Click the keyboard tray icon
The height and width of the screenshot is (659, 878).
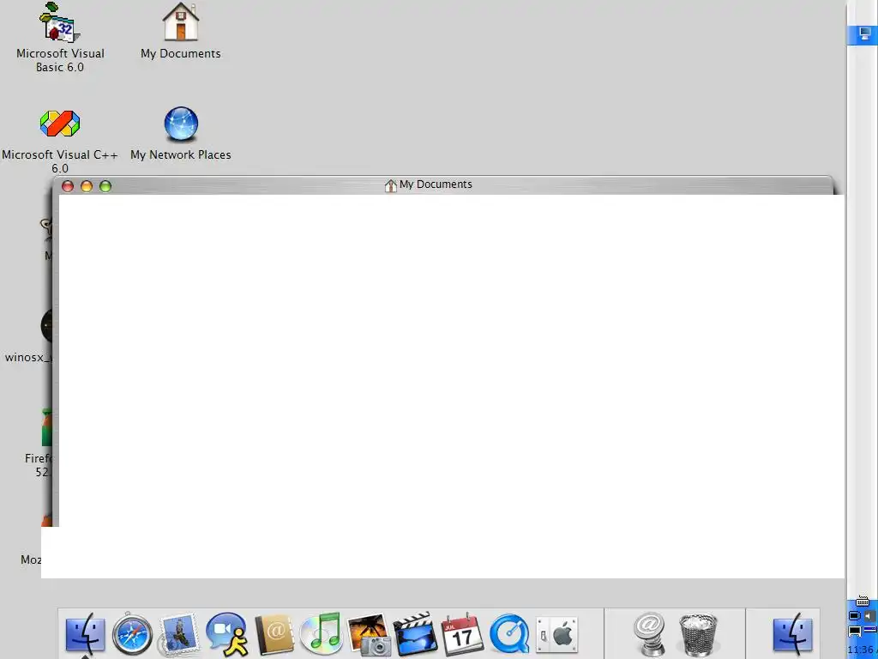(x=863, y=602)
